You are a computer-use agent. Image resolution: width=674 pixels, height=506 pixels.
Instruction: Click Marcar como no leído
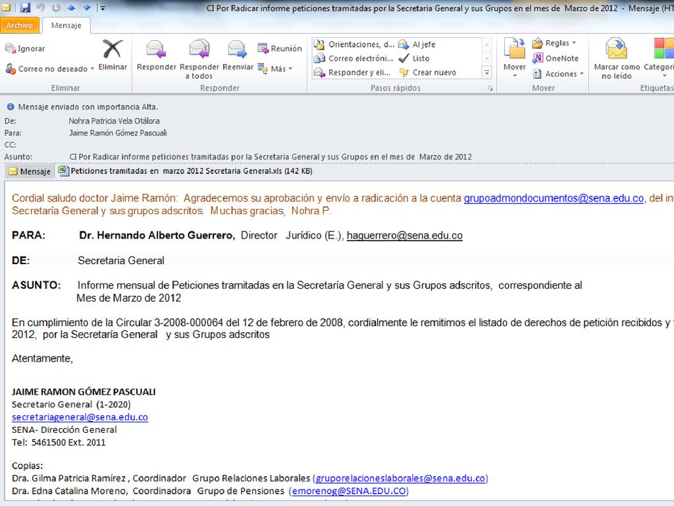click(617, 59)
